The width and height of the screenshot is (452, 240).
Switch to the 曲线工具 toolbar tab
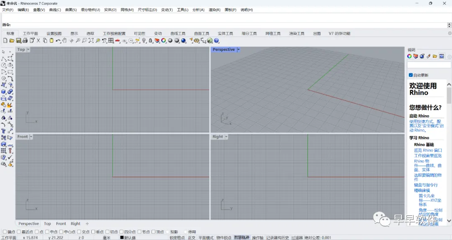(x=178, y=33)
